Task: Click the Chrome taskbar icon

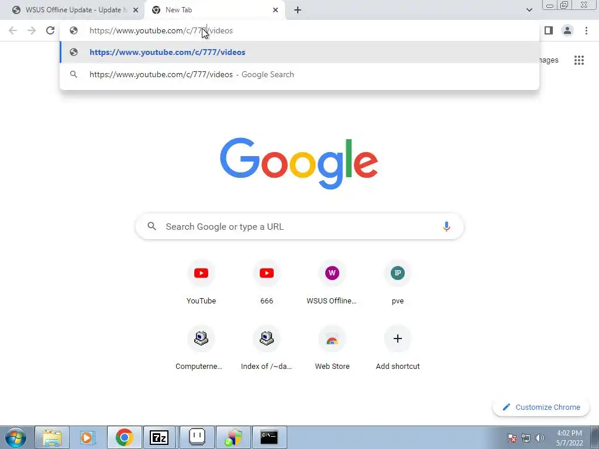Action: click(125, 437)
